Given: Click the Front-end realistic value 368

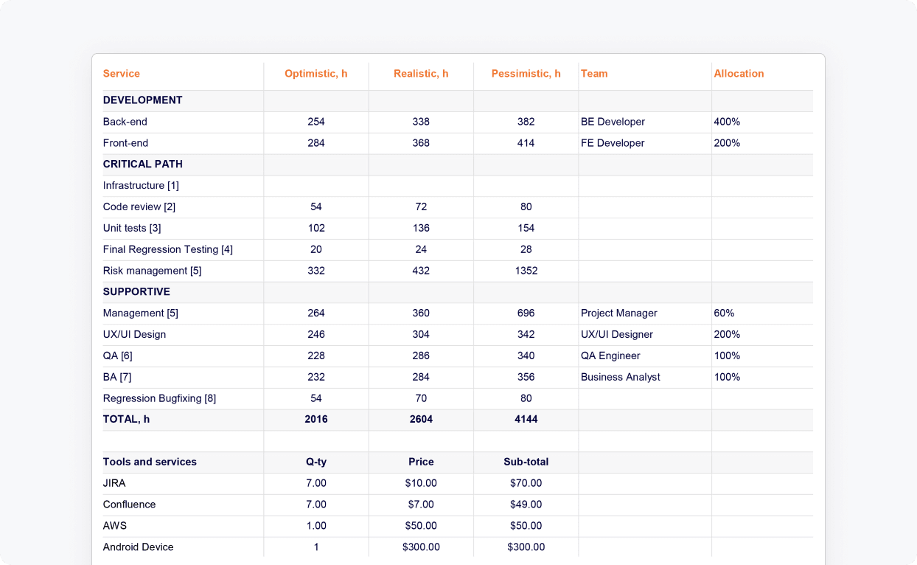Looking at the screenshot, I should 421,143.
